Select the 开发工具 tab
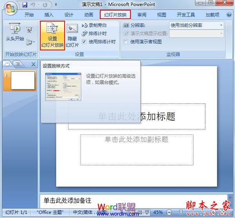The image size is (235, 218). 186,15
